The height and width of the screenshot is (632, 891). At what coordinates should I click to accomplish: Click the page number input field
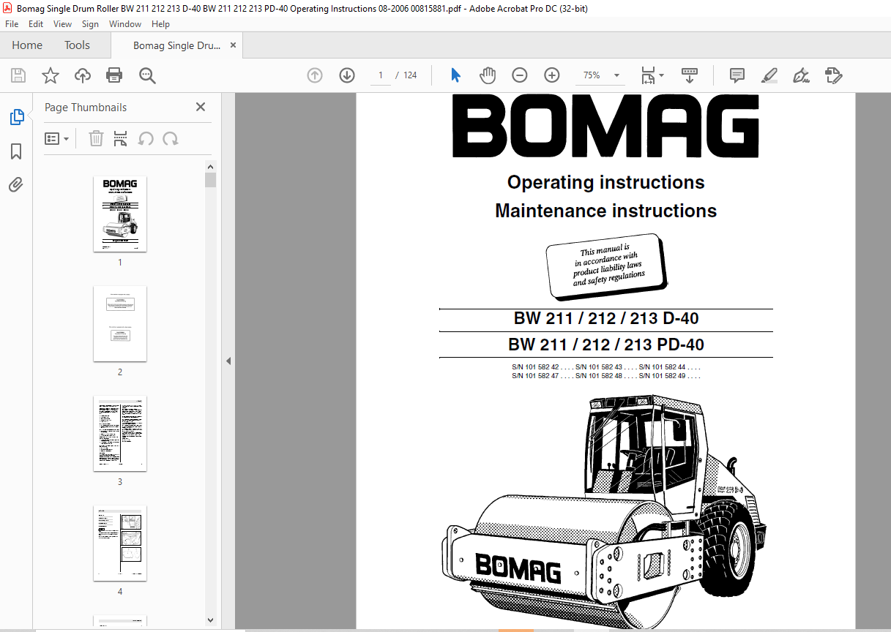point(381,75)
